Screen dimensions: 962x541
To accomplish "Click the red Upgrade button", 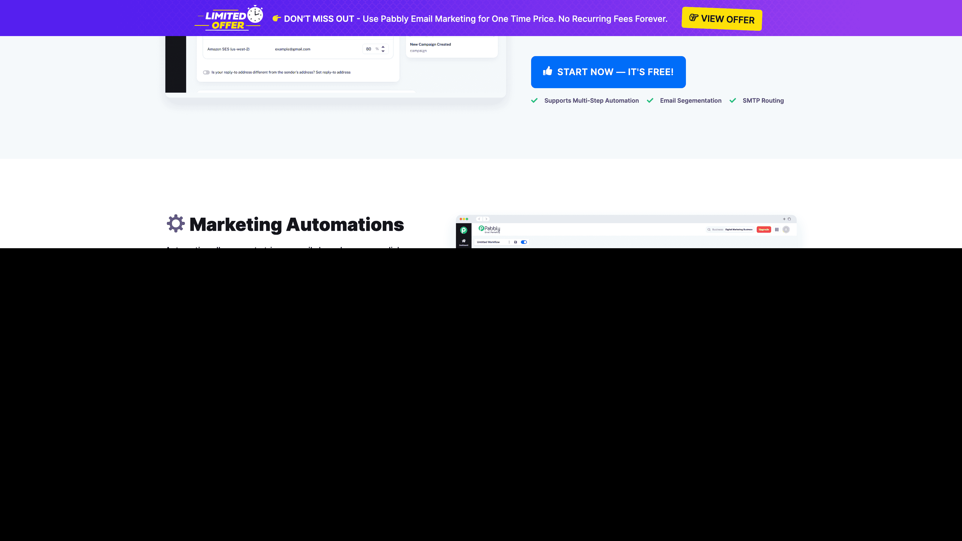I will click(x=764, y=230).
